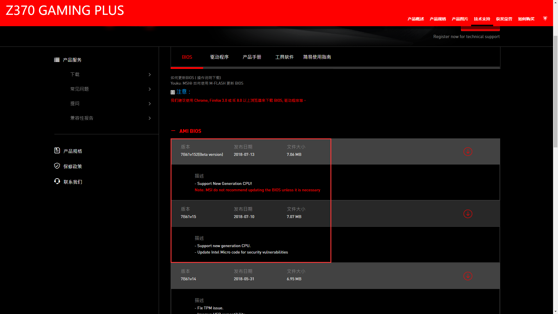Click the scroll-to-top arrow icon
Screen dimensions: 558x314
click(545, 19)
